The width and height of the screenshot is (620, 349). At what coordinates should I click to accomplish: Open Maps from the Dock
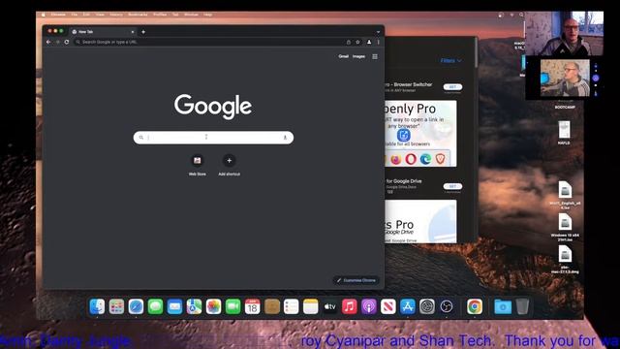pos(194,306)
